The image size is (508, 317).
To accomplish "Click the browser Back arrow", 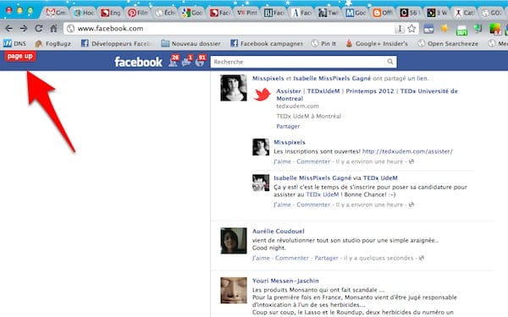I will [x=9, y=29].
